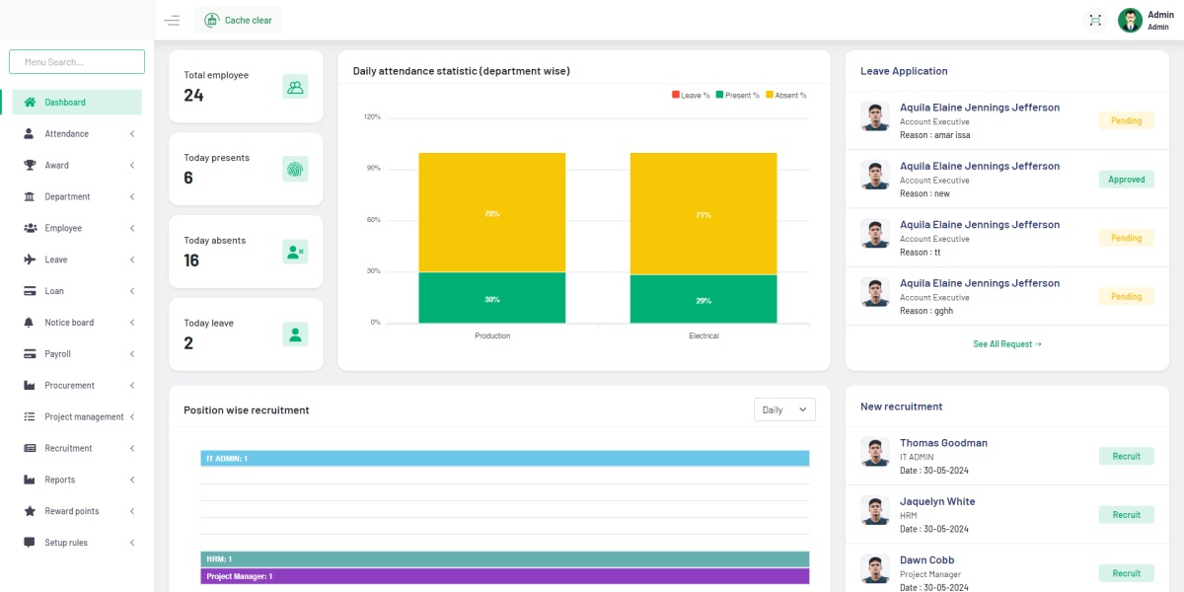
Task: Click the Leave airplane icon in sidebar
Action: [30, 259]
